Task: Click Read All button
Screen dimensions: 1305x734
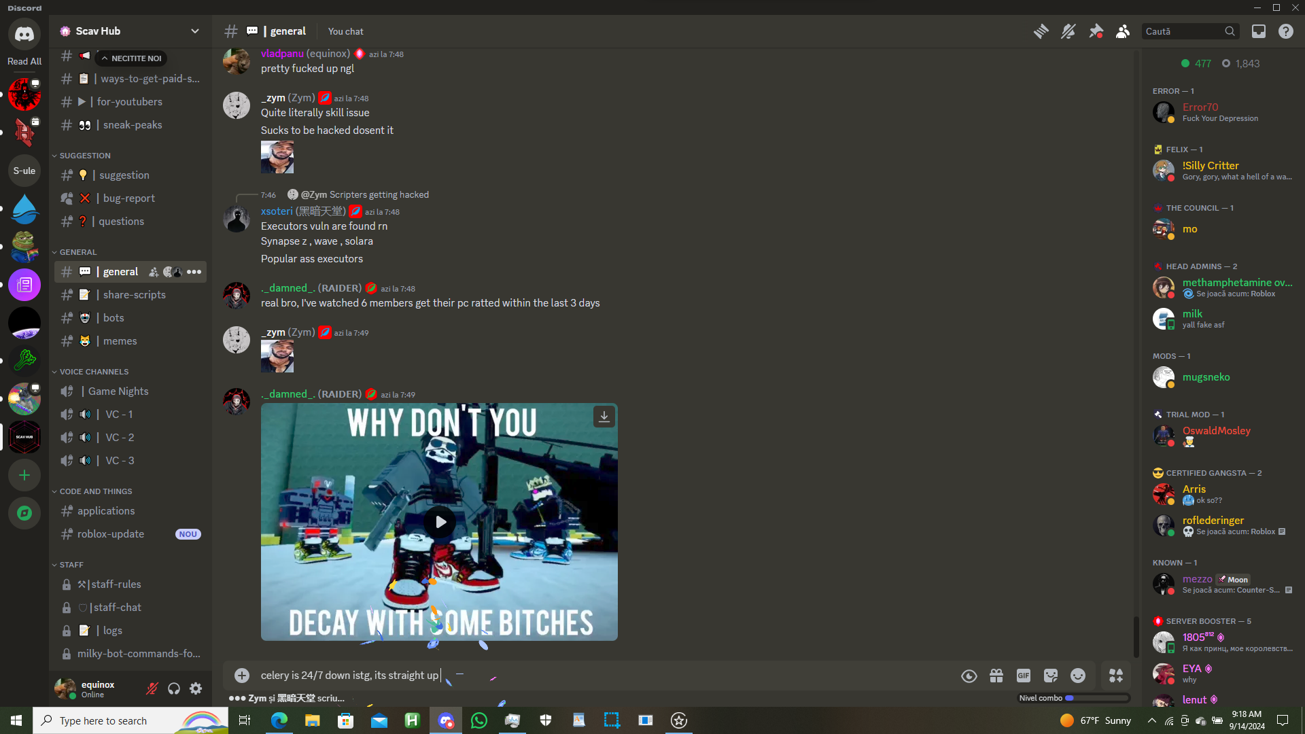Action: click(24, 61)
